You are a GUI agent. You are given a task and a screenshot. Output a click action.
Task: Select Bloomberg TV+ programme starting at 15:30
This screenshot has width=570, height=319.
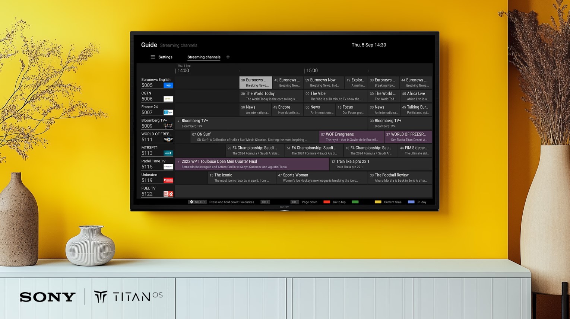[x=400, y=123]
